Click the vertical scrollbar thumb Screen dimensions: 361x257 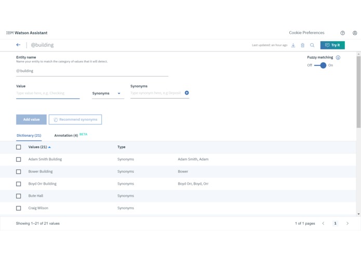(x=358, y=92)
